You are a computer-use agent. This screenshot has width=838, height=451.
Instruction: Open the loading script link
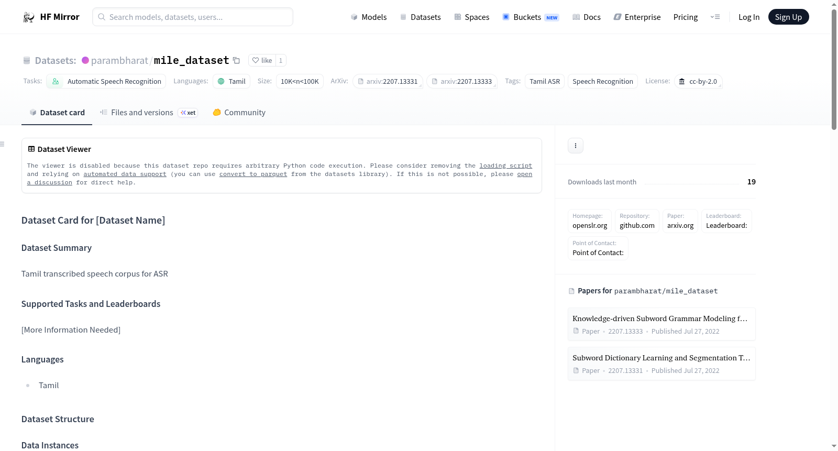click(x=505, y=166)
